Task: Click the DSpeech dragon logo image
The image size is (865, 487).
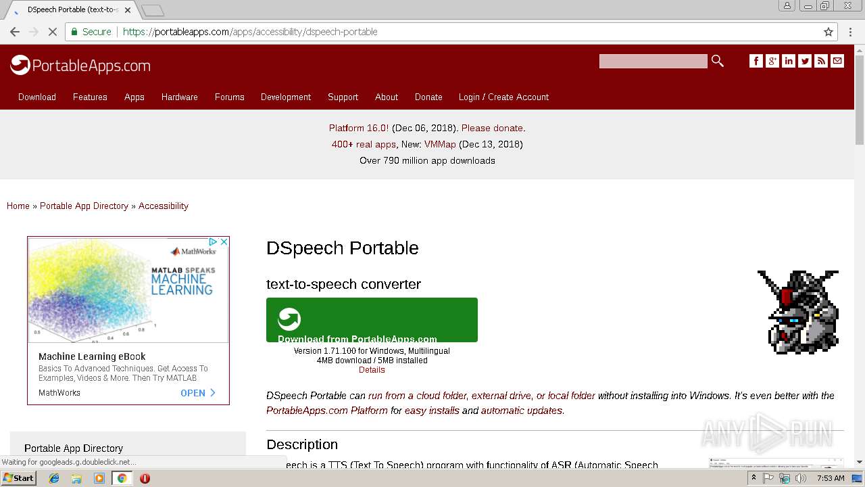Action: (798, 312)
